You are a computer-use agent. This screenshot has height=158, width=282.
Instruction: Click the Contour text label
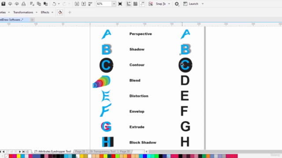(x=137, y=65)
